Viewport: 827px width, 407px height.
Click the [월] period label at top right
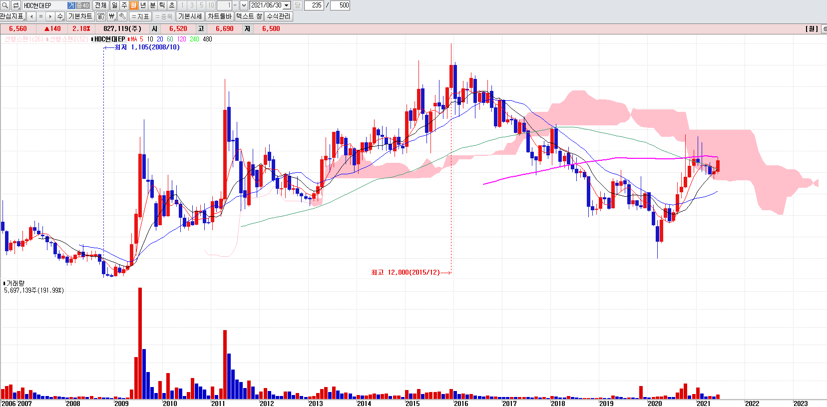point(812,29)
